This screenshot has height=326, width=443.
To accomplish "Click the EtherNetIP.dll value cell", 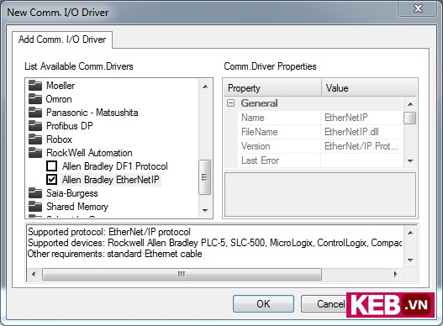I will (362, 132).
